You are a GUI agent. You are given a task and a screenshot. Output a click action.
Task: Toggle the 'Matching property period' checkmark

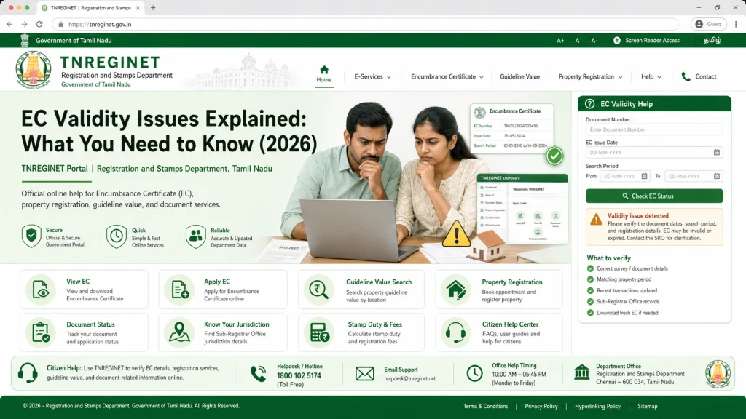590,279
